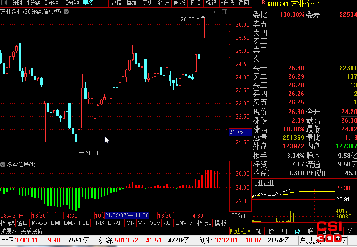
Task: Select the 联 sidebar tab
Action: pos(311,231)
